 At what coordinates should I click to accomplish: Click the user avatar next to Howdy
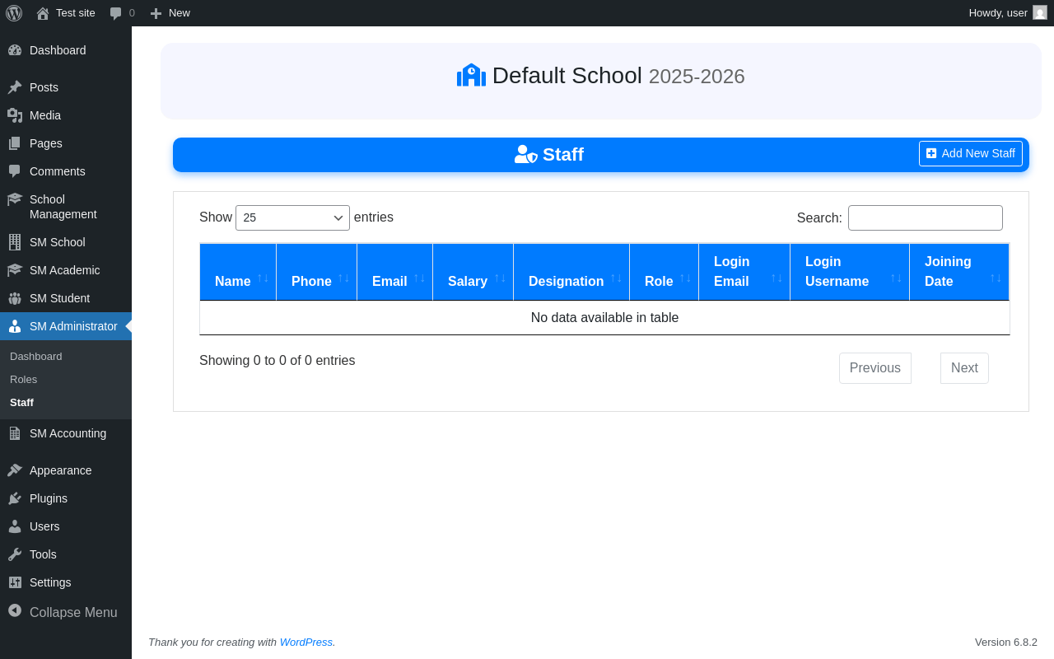[1040, 12]
